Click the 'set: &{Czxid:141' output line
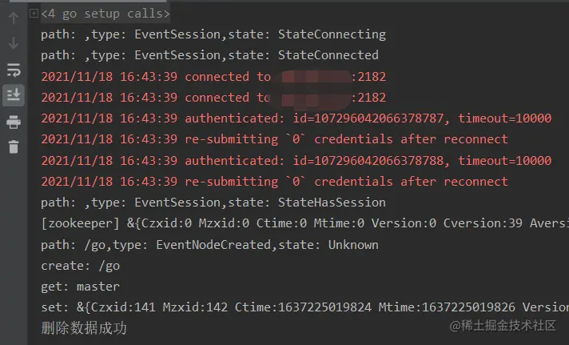This screenshot has height=345, width=569. (x=304, y=307)
